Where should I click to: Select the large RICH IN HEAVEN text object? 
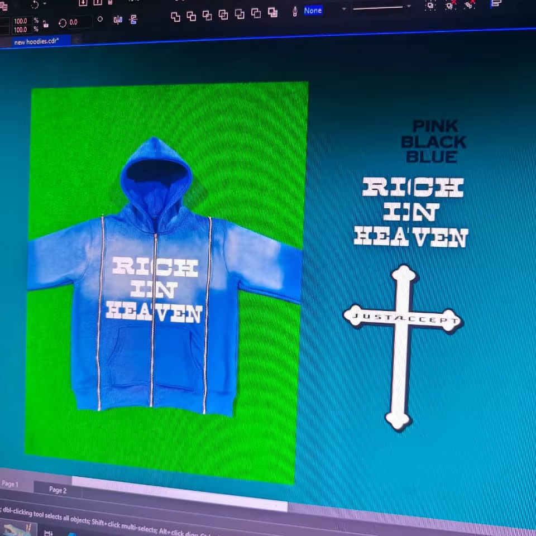coord(411,212)
